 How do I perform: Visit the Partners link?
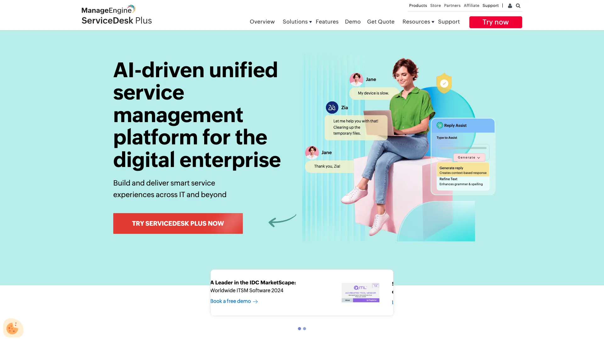[x=452, y=6]
